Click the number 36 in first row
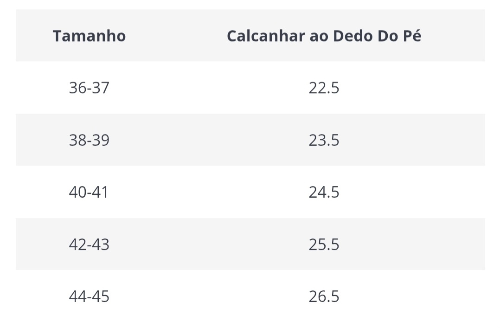500x328 pixels. click(x=78, y=88)
